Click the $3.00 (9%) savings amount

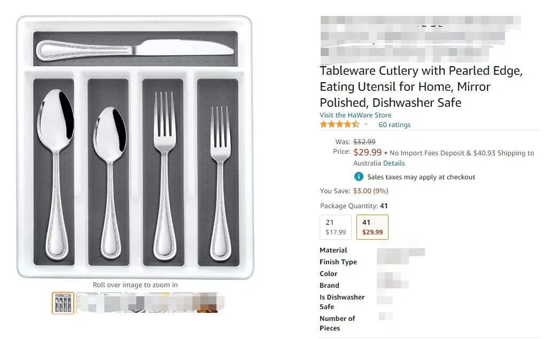point(370,191)
